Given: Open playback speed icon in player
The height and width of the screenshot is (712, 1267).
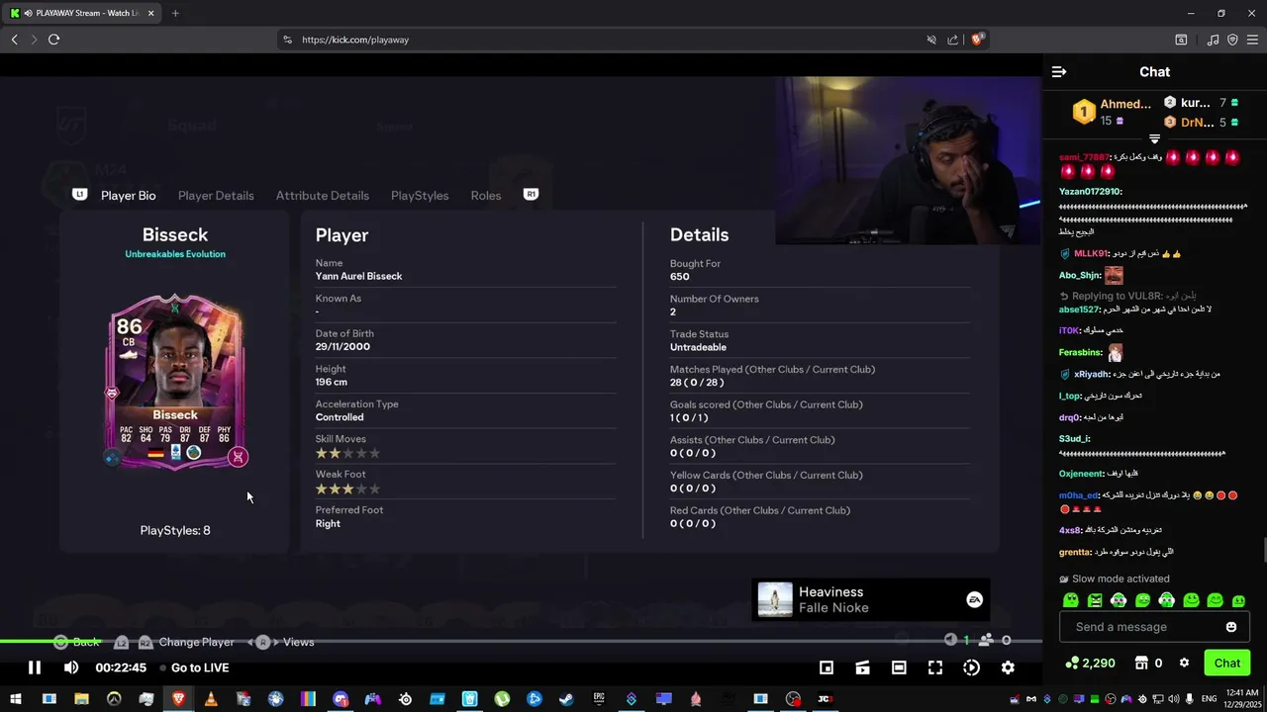Looking at the screenshot, I should tap(972, 667).
